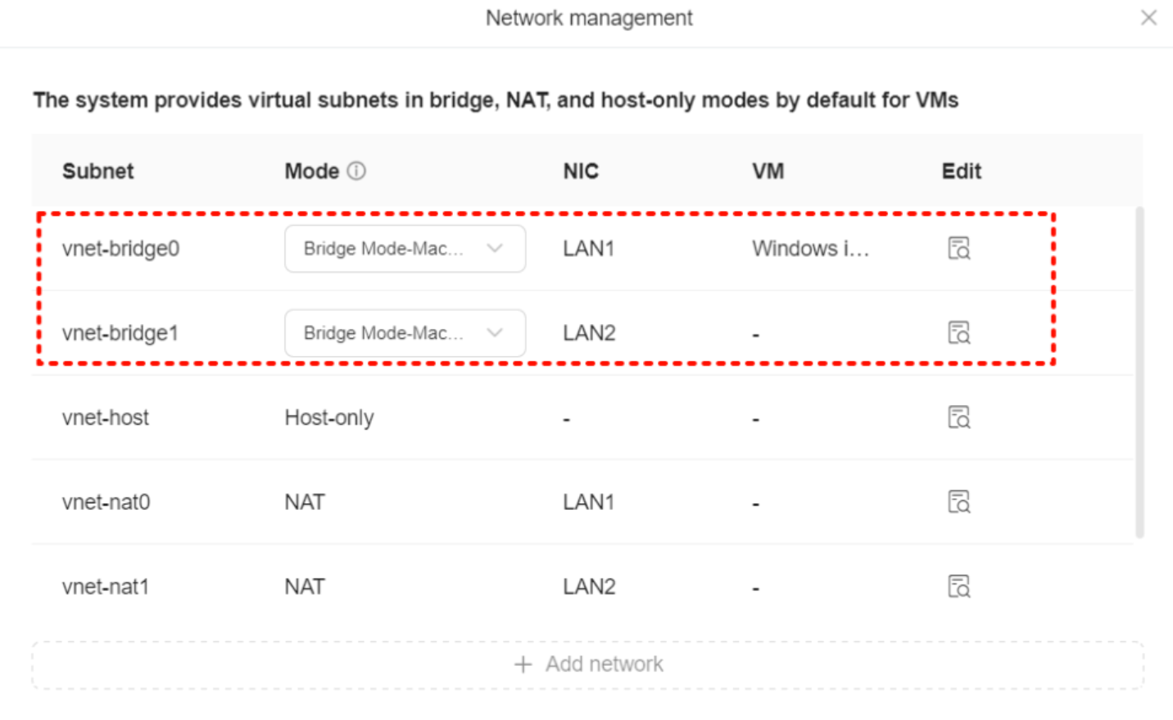Open the edit icon for vnet-host
This screenshot has height=720, width=1173.
click(958, 417)
